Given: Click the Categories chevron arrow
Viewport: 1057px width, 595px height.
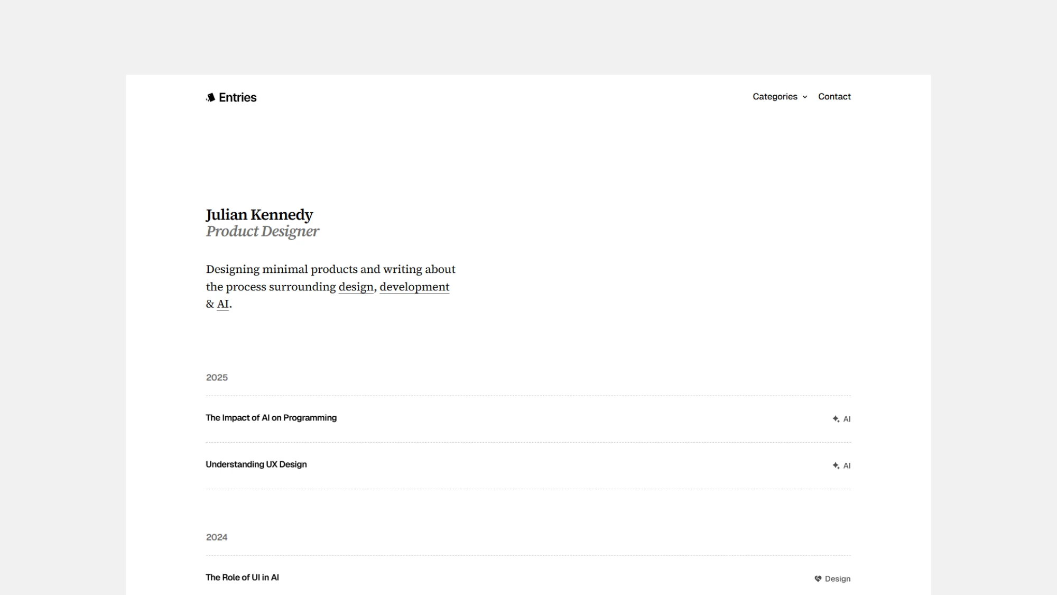Looking at the screenshot, I should (x=805, y=97).
